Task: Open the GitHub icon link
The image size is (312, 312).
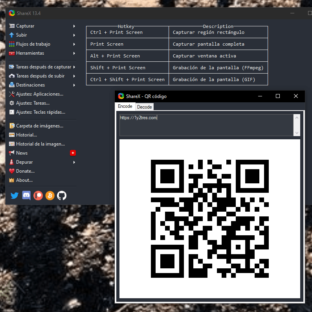Action: coord(62,195)
